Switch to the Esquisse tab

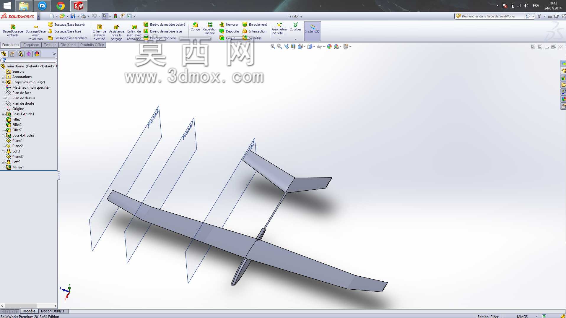(x=31, y=45)
